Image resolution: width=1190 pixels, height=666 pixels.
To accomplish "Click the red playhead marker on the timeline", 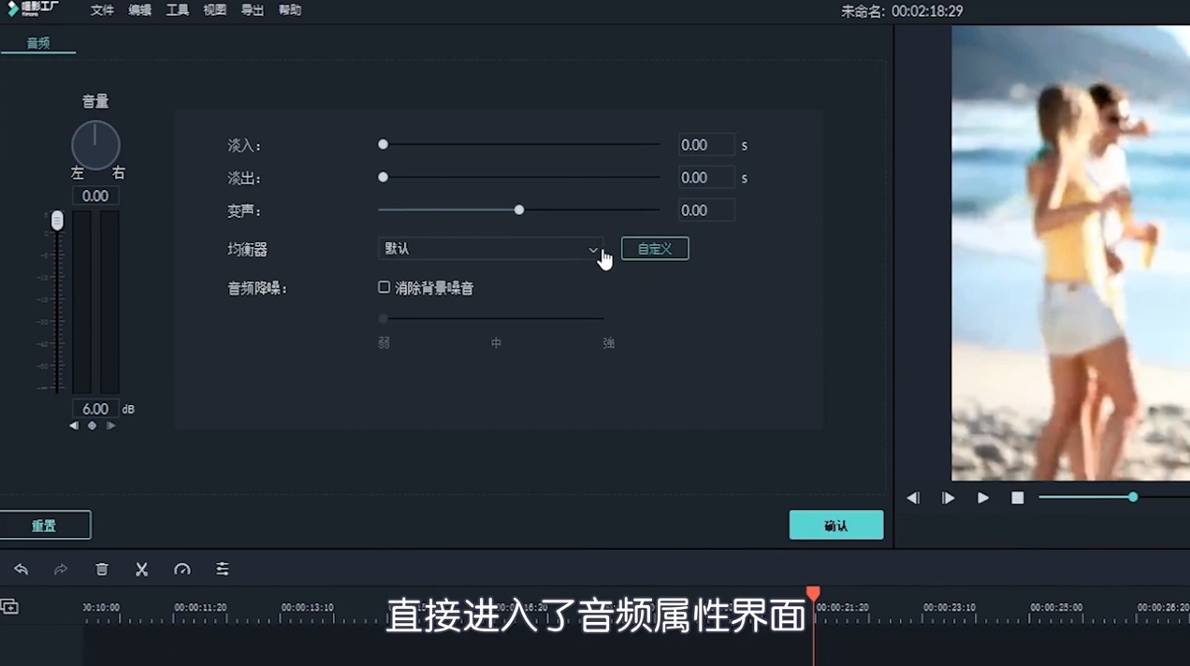I will click(x=812, y=593).
